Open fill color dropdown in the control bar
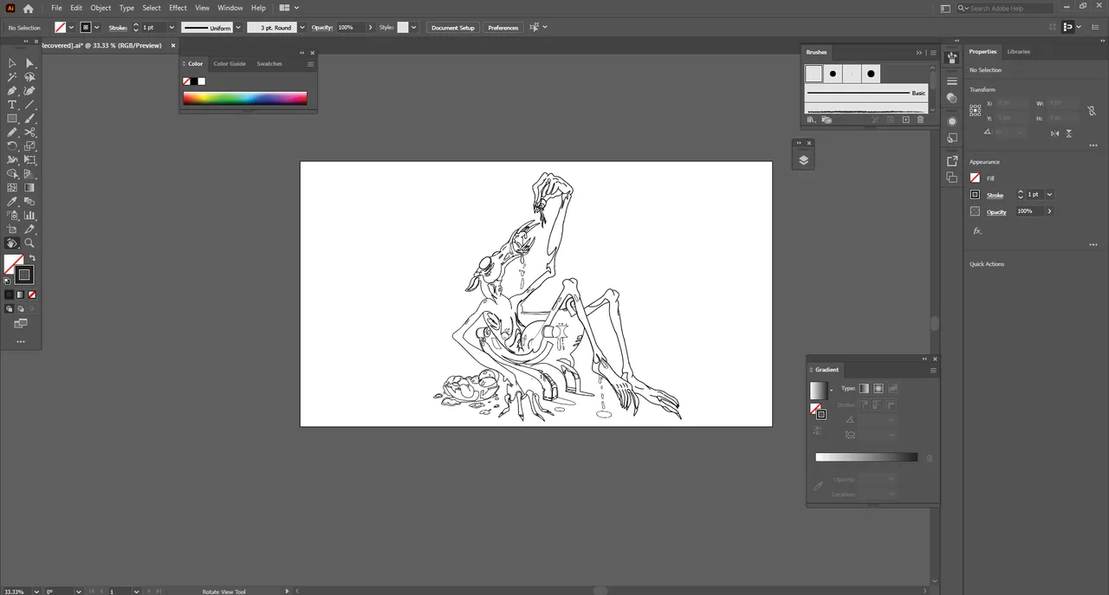The height and width of the screenshot is (595, 1109). [71, 28]
